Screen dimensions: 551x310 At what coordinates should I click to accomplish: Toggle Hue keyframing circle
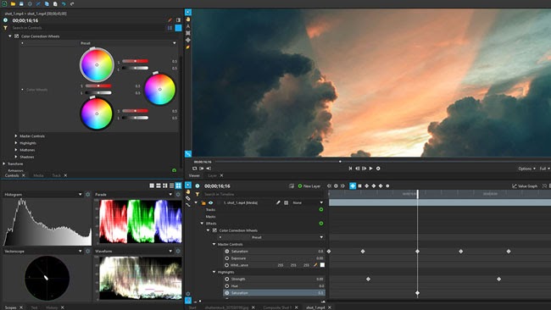(x=227, y=286)
